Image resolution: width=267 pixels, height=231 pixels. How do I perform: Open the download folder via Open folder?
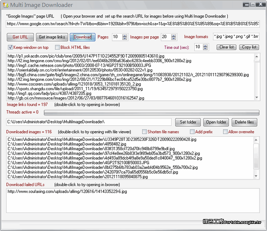(216, 122)
